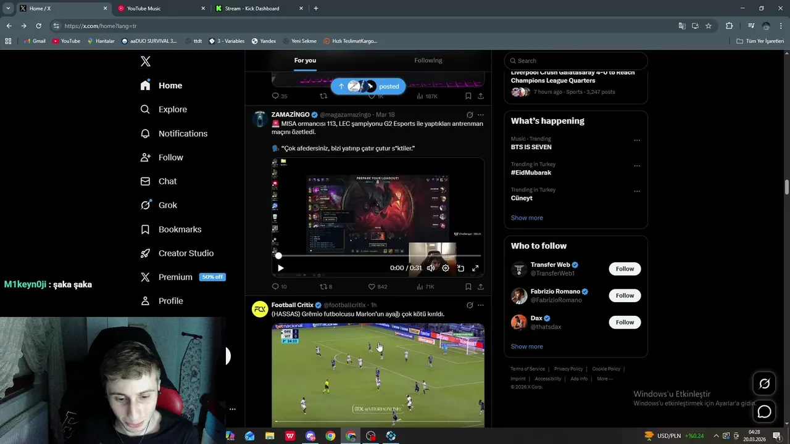Open Grok from sidebar
790x444 pixels.
159,205
